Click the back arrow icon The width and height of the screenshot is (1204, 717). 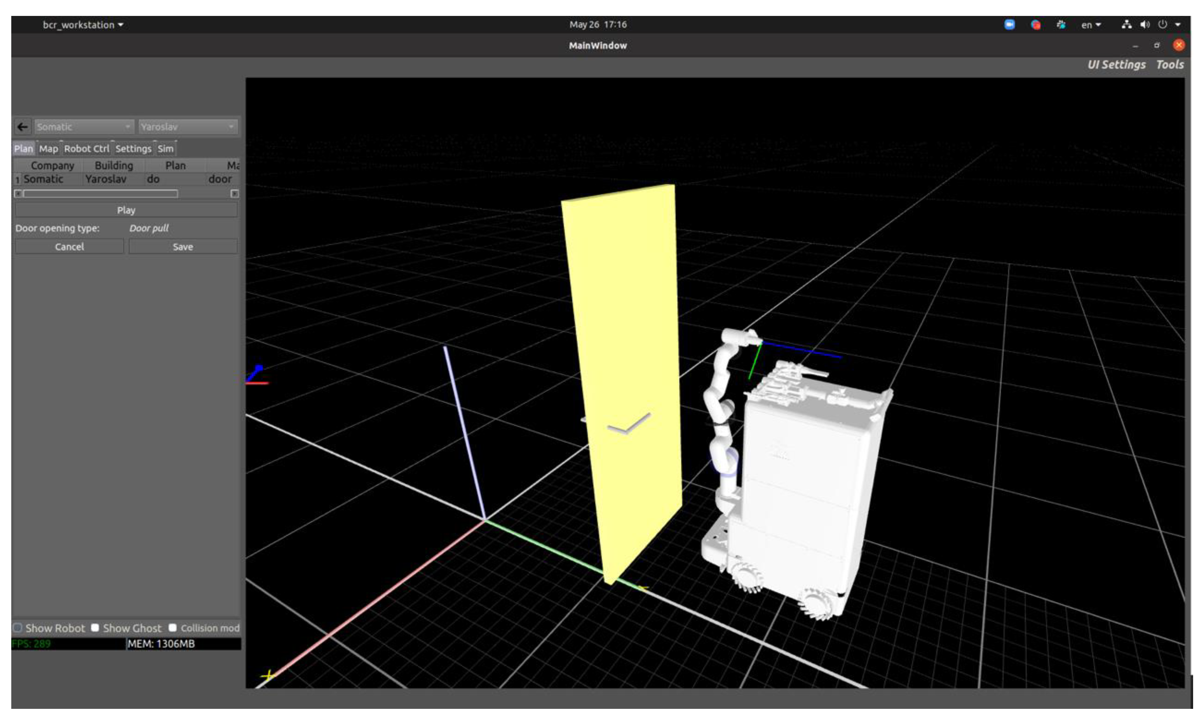point(22,127)
